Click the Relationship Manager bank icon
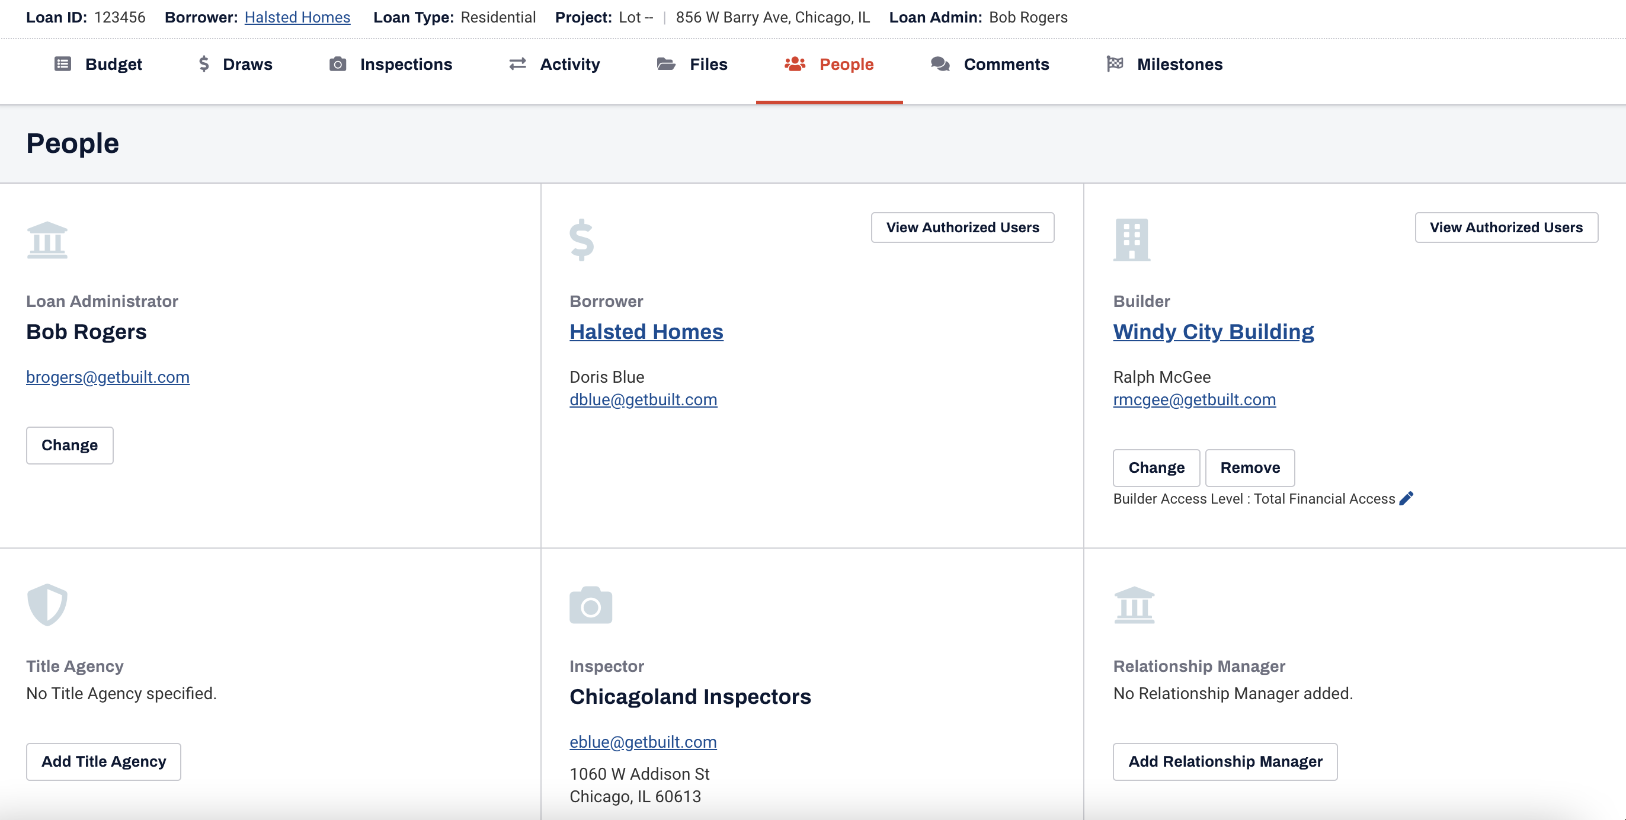The image size is (1626, 820). (x=1134, y=605)
